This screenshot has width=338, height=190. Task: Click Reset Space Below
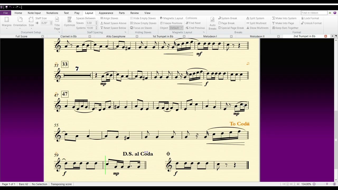(x=113, y=28)
